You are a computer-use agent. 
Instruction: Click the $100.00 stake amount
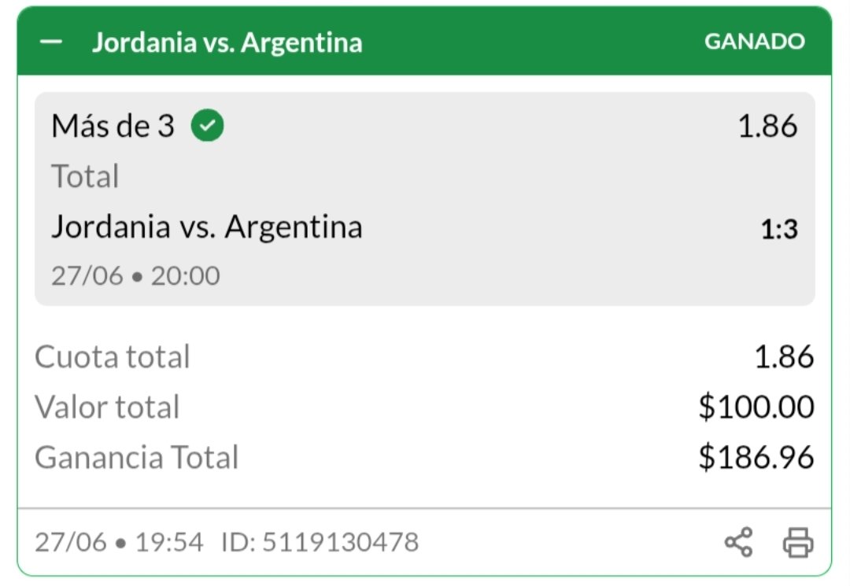click(756, 407)
